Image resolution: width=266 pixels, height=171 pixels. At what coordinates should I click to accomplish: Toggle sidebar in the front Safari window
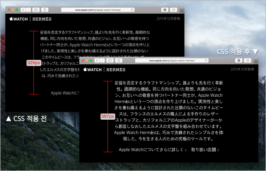tap(110, 61)
